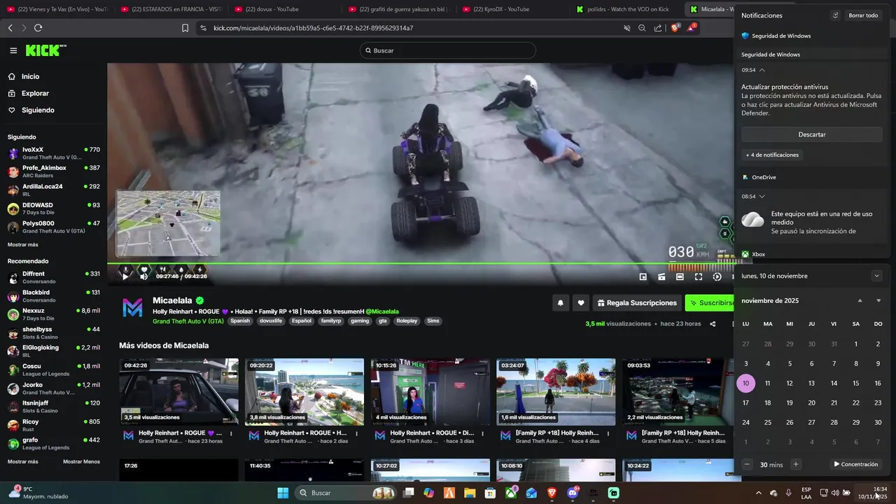The height and width of the screenshot is (504, 896).
Task: Follow Micaelala with the heart button
Action: (x=580, y=302)
